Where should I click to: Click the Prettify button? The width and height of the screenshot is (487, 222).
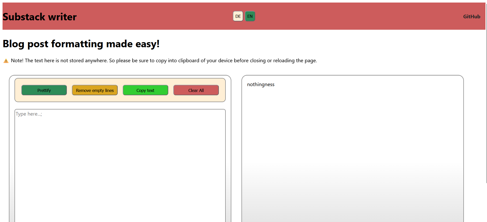tap(44, 90)
